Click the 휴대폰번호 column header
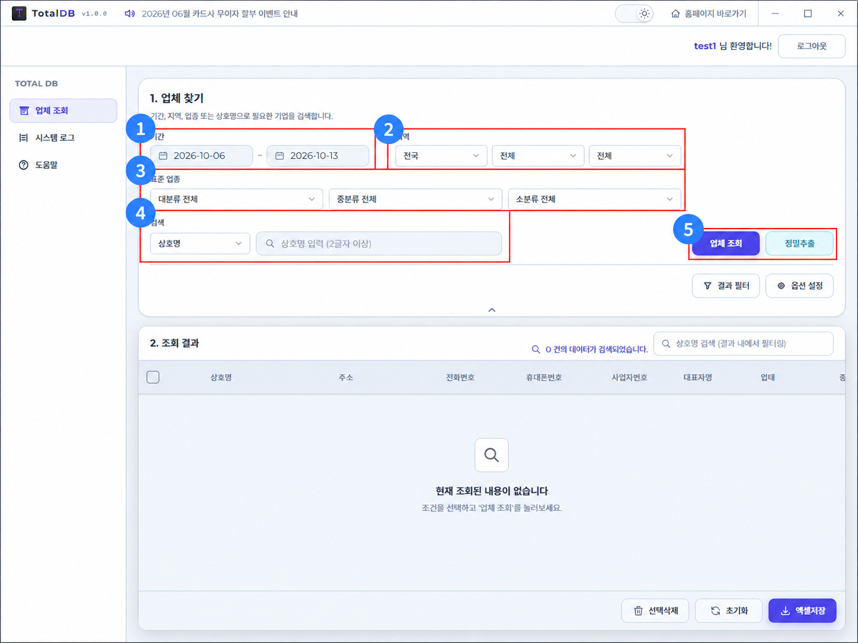The image size is (858, 643). (x=544, y=377)
